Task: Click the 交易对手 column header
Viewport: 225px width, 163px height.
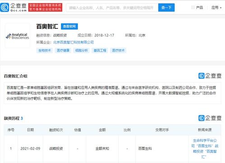Action: pyautogui.click(x=162, y=130)
